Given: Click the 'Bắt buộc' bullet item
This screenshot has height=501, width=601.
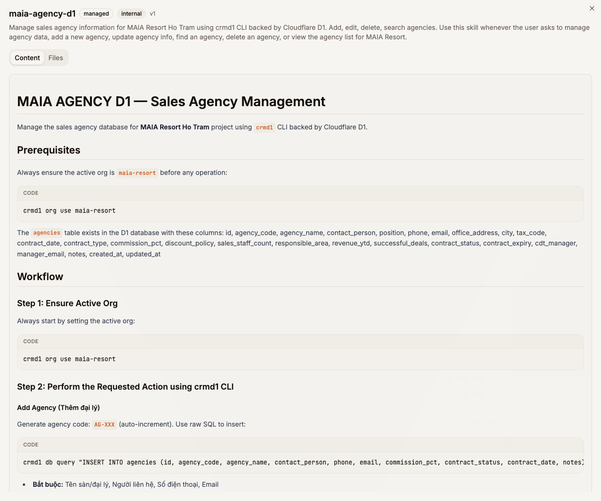Looking at the screenshot, I should point(126,484).
